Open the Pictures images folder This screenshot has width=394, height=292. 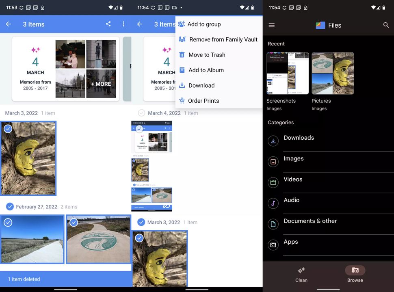click(333, 73)
